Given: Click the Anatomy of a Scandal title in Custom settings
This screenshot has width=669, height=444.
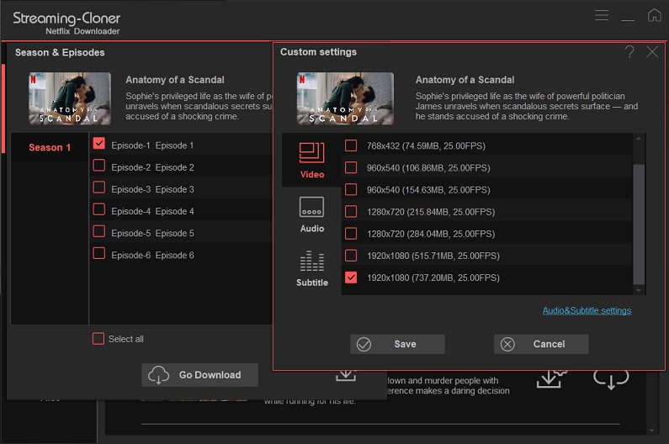Looking at the screenshot, I should coord(465,80).
